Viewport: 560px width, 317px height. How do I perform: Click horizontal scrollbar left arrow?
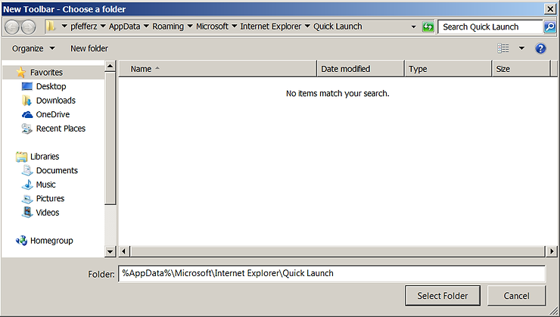pos(123,251)
